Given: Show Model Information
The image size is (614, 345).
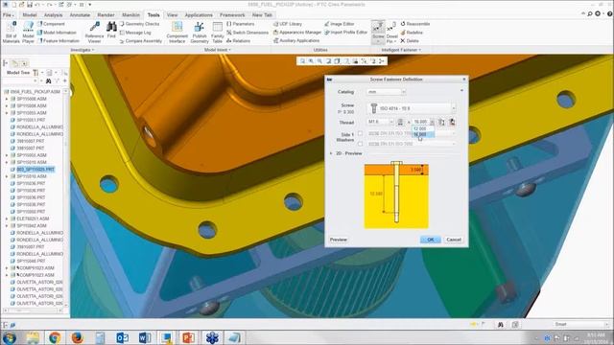Looking at the screenshot, I should [x=57, y=33].
